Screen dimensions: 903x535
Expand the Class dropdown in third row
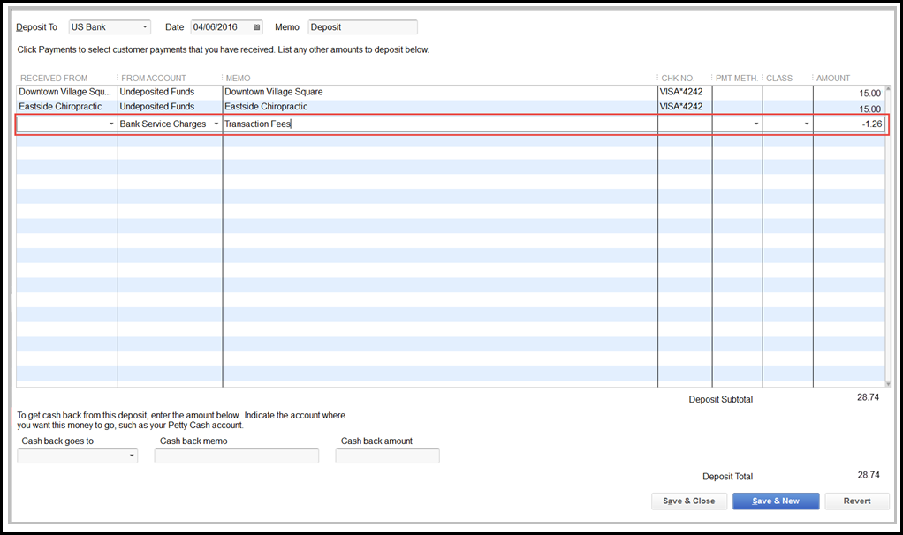pos(807,124)
